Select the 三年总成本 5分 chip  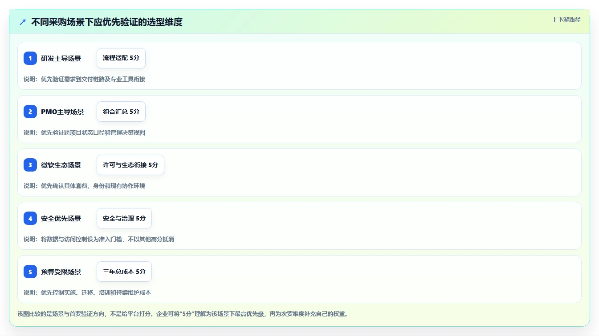point(124,272)
